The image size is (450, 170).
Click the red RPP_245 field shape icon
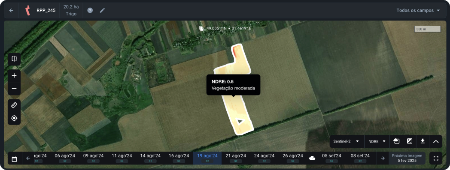(27, 10)
